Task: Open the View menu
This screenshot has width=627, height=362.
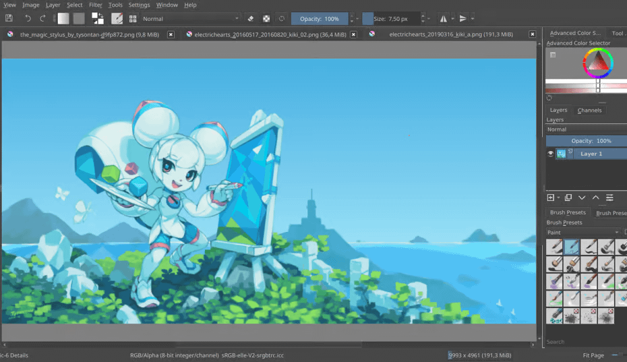Action: [x=9, y=5]
